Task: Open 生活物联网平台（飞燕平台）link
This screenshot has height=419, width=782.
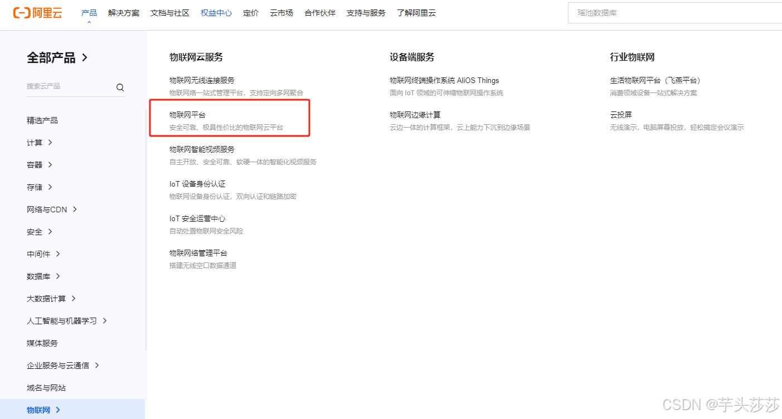Action: [x=657, y=80]
